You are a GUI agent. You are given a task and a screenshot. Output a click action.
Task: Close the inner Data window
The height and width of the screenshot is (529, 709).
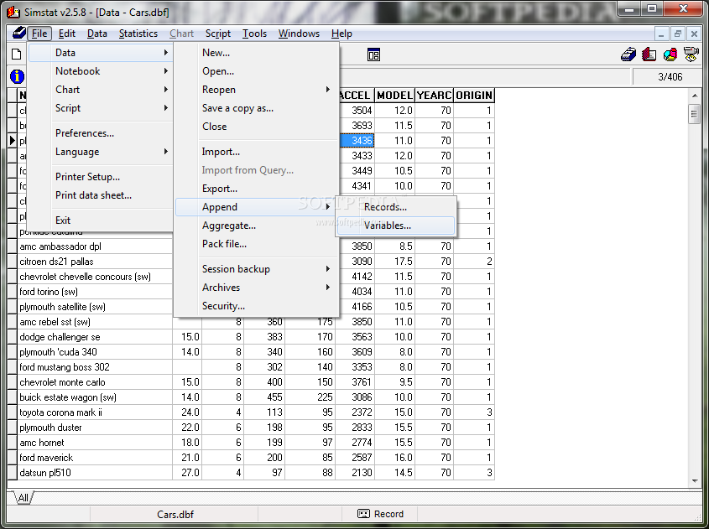click(x=694, y=34)
